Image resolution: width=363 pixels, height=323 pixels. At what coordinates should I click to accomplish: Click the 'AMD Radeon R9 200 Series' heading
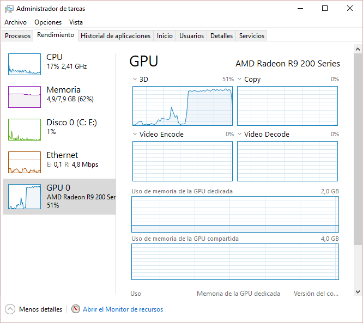pyautogui.click(x=288, y=63)
